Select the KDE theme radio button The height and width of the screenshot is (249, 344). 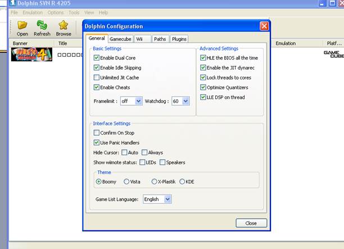[x=182, y=182]
